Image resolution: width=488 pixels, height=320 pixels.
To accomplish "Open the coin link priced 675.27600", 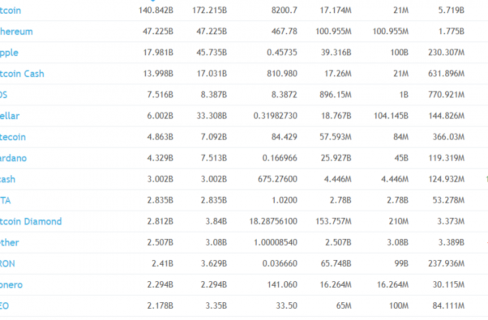I will click(x=7, y=179).
